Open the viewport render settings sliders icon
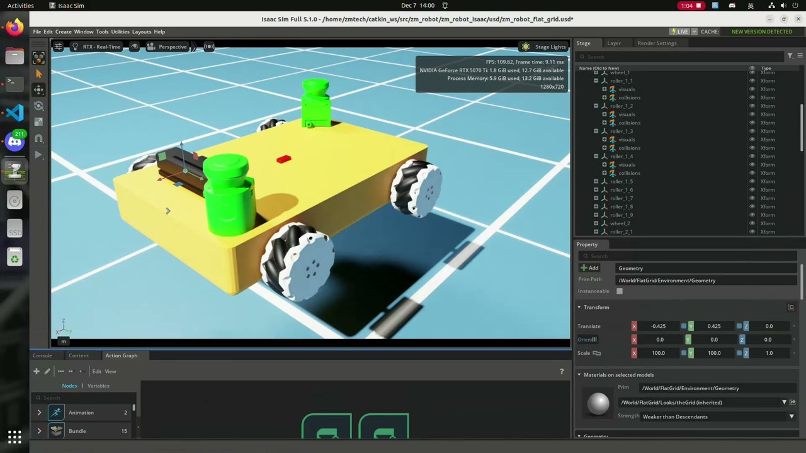Viewport: 806px width, 453px height. (x=59, y=47)
